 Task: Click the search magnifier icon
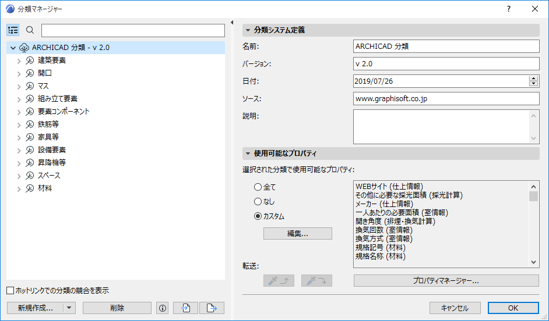click(30, 30)
